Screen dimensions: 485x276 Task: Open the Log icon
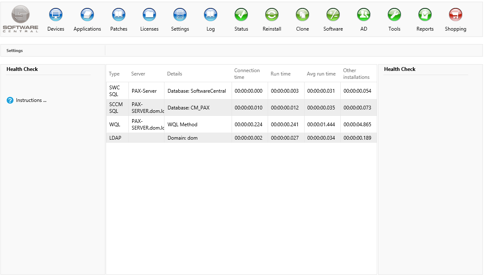[211, 15]
